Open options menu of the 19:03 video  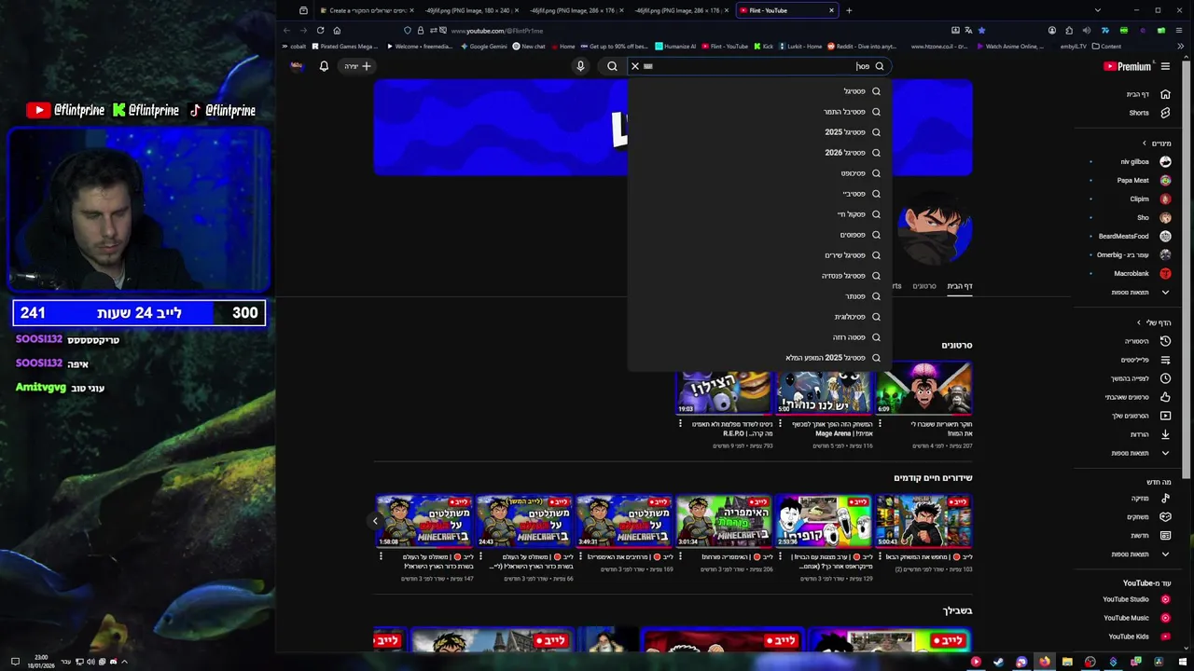pos(681,424)
